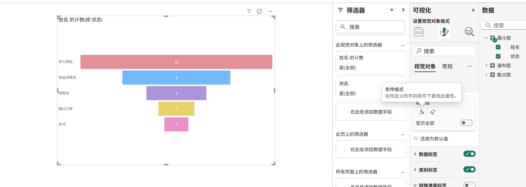Viewport: 526px width, 187px height.
Task: Open focus mode for the funnel chart
Action: click(259, 11)
